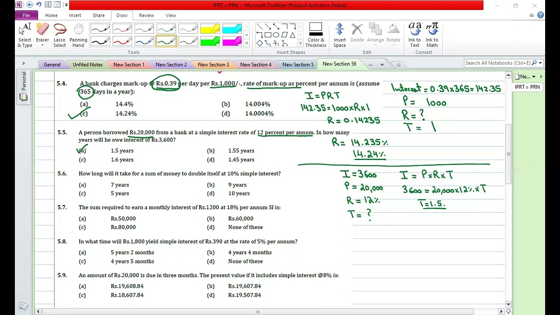Select the green highlighter

pyautogui.click(x=210, y=41)
